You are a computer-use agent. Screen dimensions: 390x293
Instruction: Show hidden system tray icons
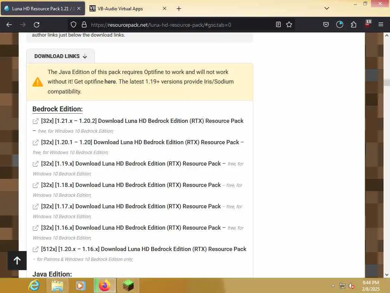point(333,286)
